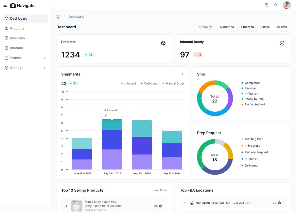This screenshot has width=296, height=213.
Task: Open the notifications bell
Action: 275,5
